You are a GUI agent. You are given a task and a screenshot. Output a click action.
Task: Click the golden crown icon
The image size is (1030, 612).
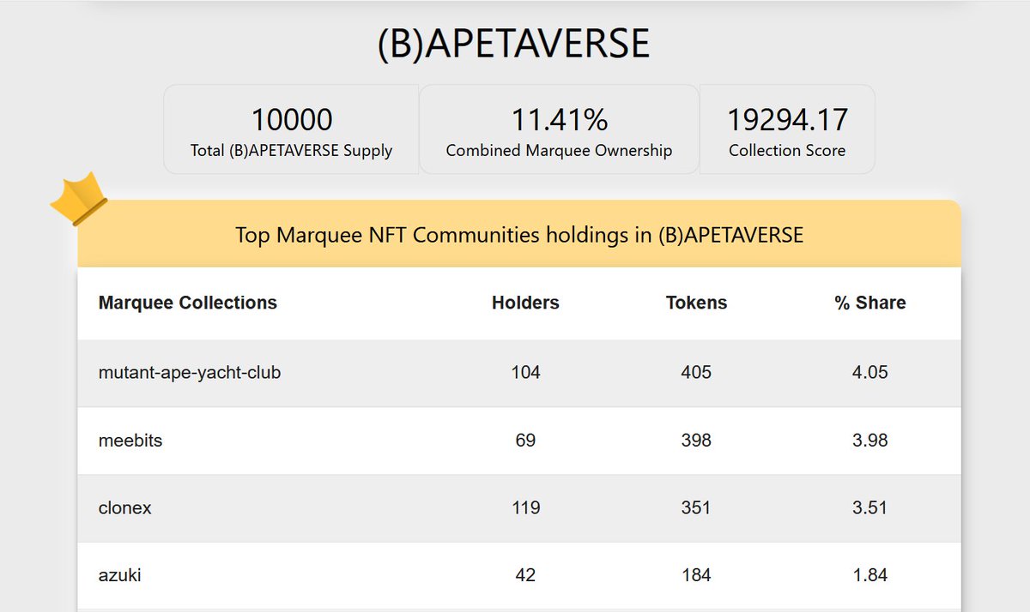point(79,199)
